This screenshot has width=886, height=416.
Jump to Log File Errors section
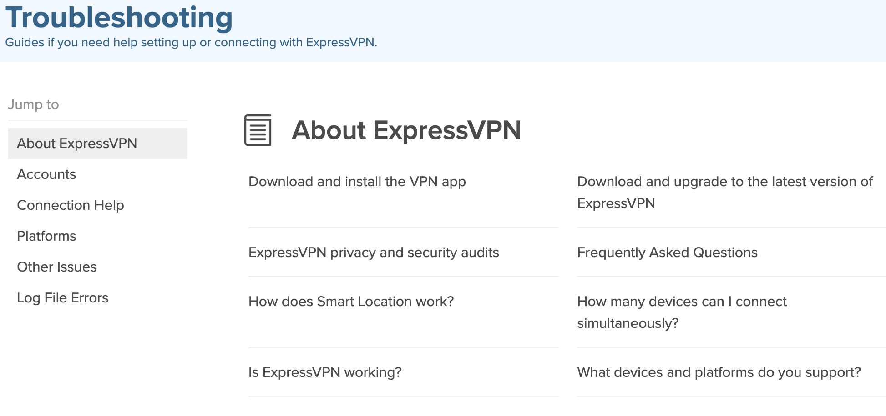[x=63, y=298]
